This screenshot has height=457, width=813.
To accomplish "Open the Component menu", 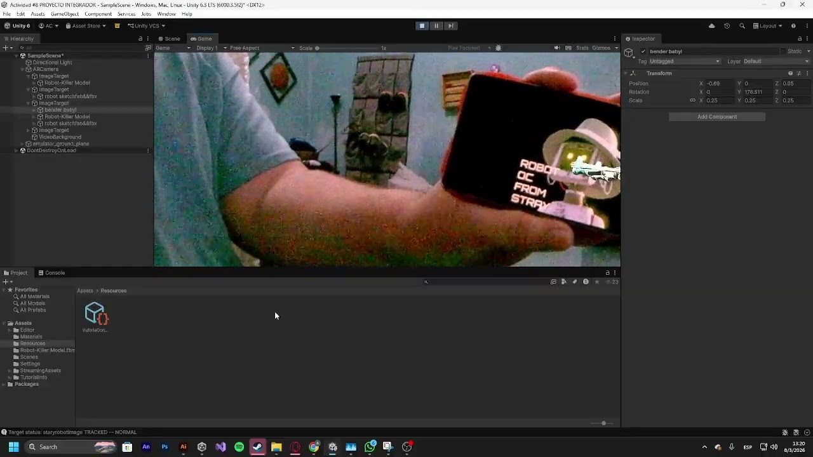I will pos(98,14).
